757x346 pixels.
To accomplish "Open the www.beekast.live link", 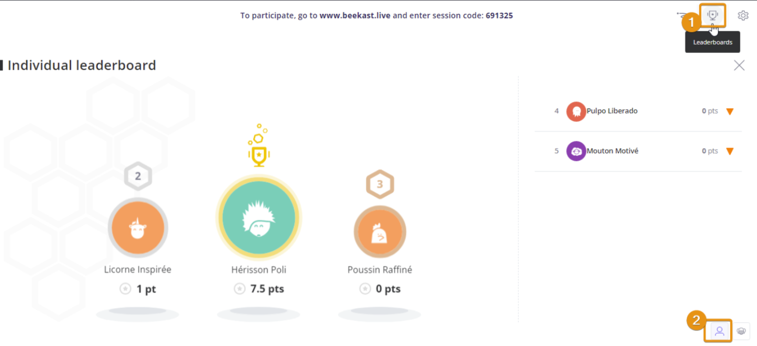I will coord(355,15).
